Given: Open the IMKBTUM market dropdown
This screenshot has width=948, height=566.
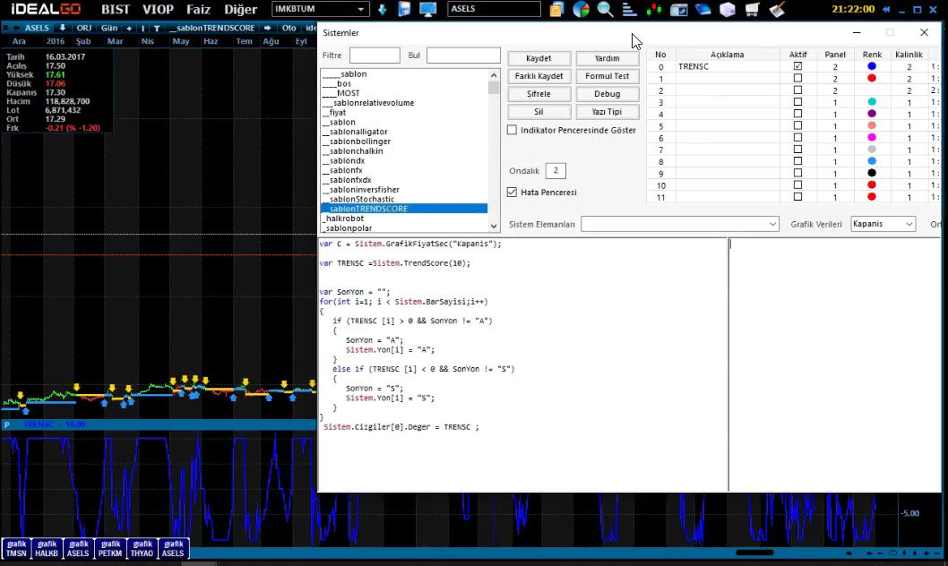Looking at the screenshot, I should pos(361,9).
